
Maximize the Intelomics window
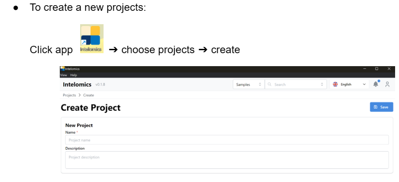[376, 69]
